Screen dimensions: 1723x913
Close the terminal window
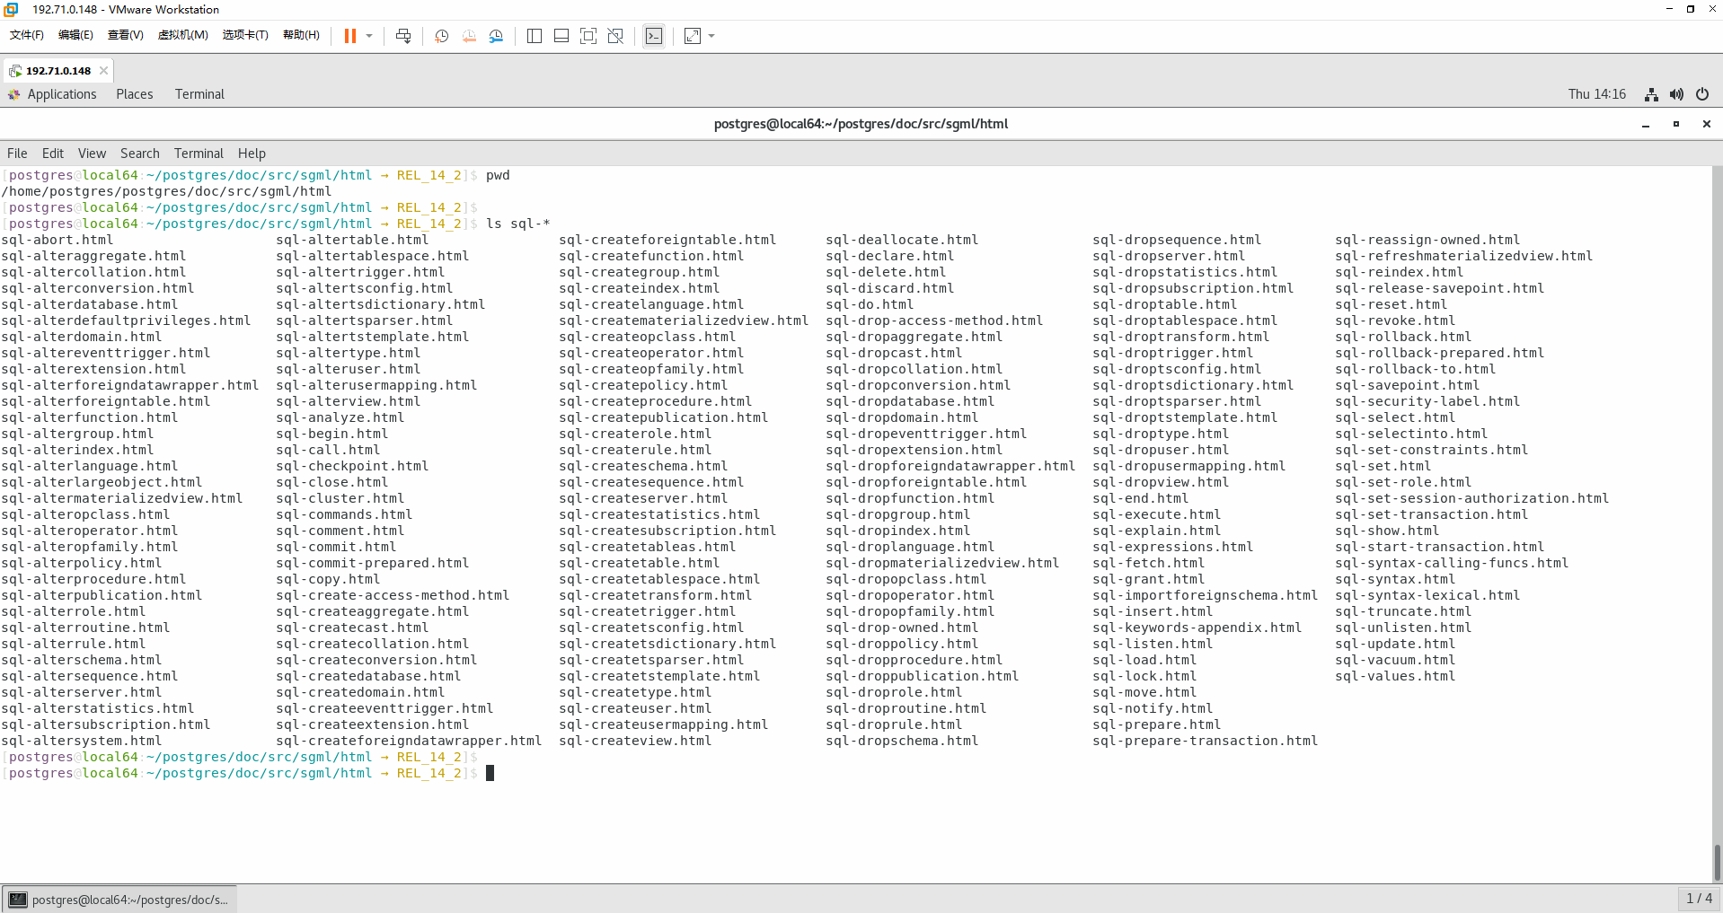pyautogui.click(x=1707, y=124)
